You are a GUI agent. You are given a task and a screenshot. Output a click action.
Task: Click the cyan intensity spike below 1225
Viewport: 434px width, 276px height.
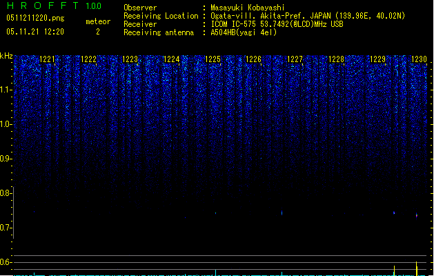pos(215,273)
